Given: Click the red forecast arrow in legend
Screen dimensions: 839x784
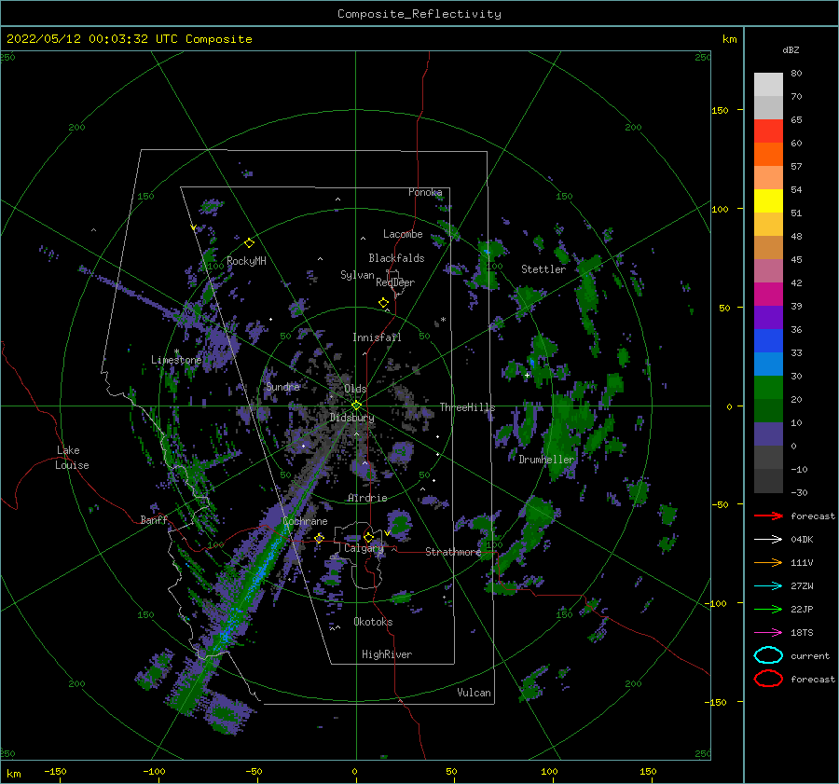Looking at the screenshot, I should (768, 516).
